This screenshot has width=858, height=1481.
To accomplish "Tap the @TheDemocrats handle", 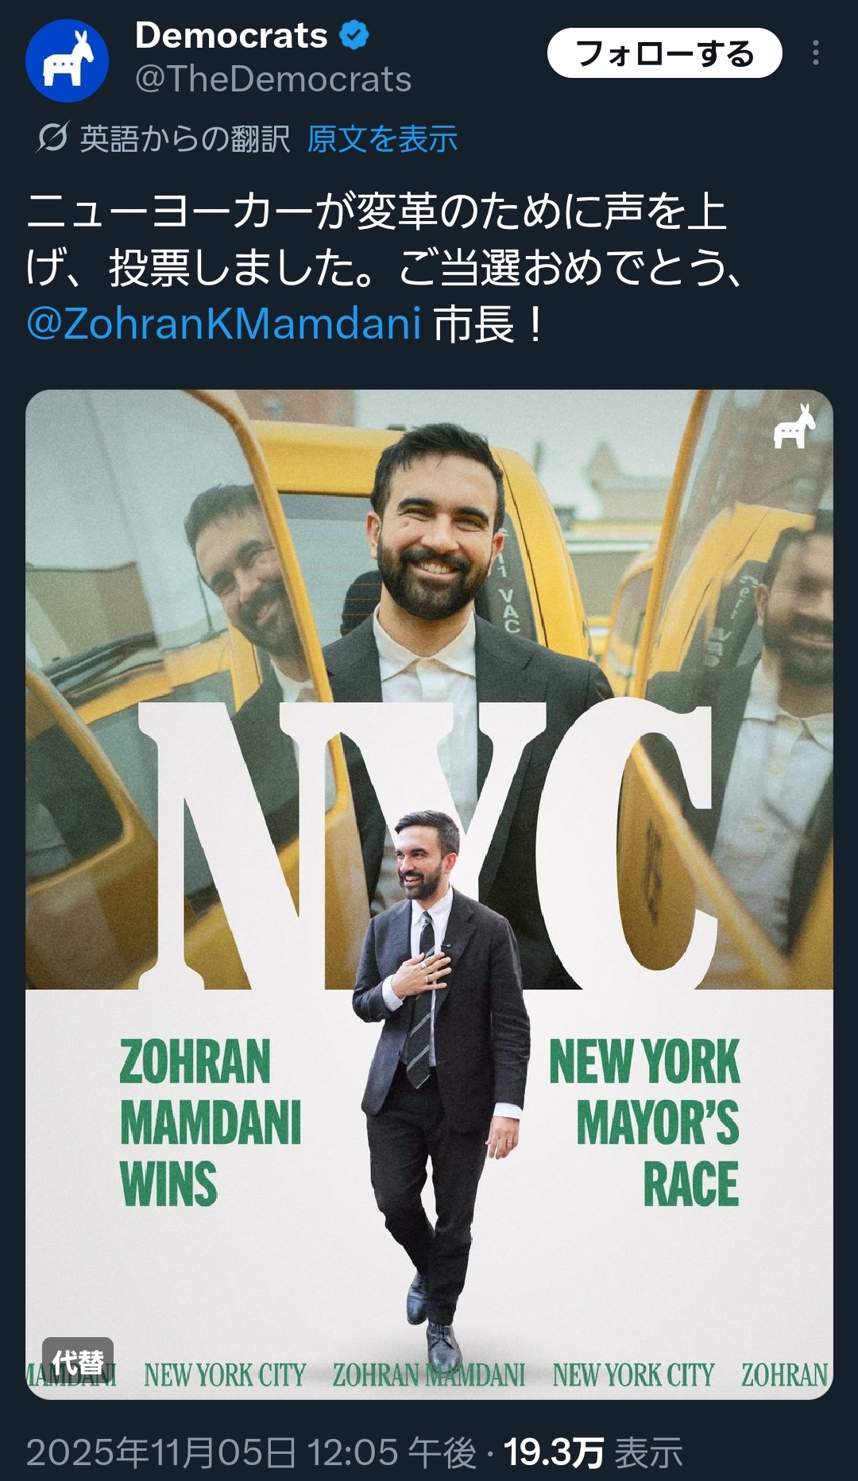I will [x=273, y=79].
